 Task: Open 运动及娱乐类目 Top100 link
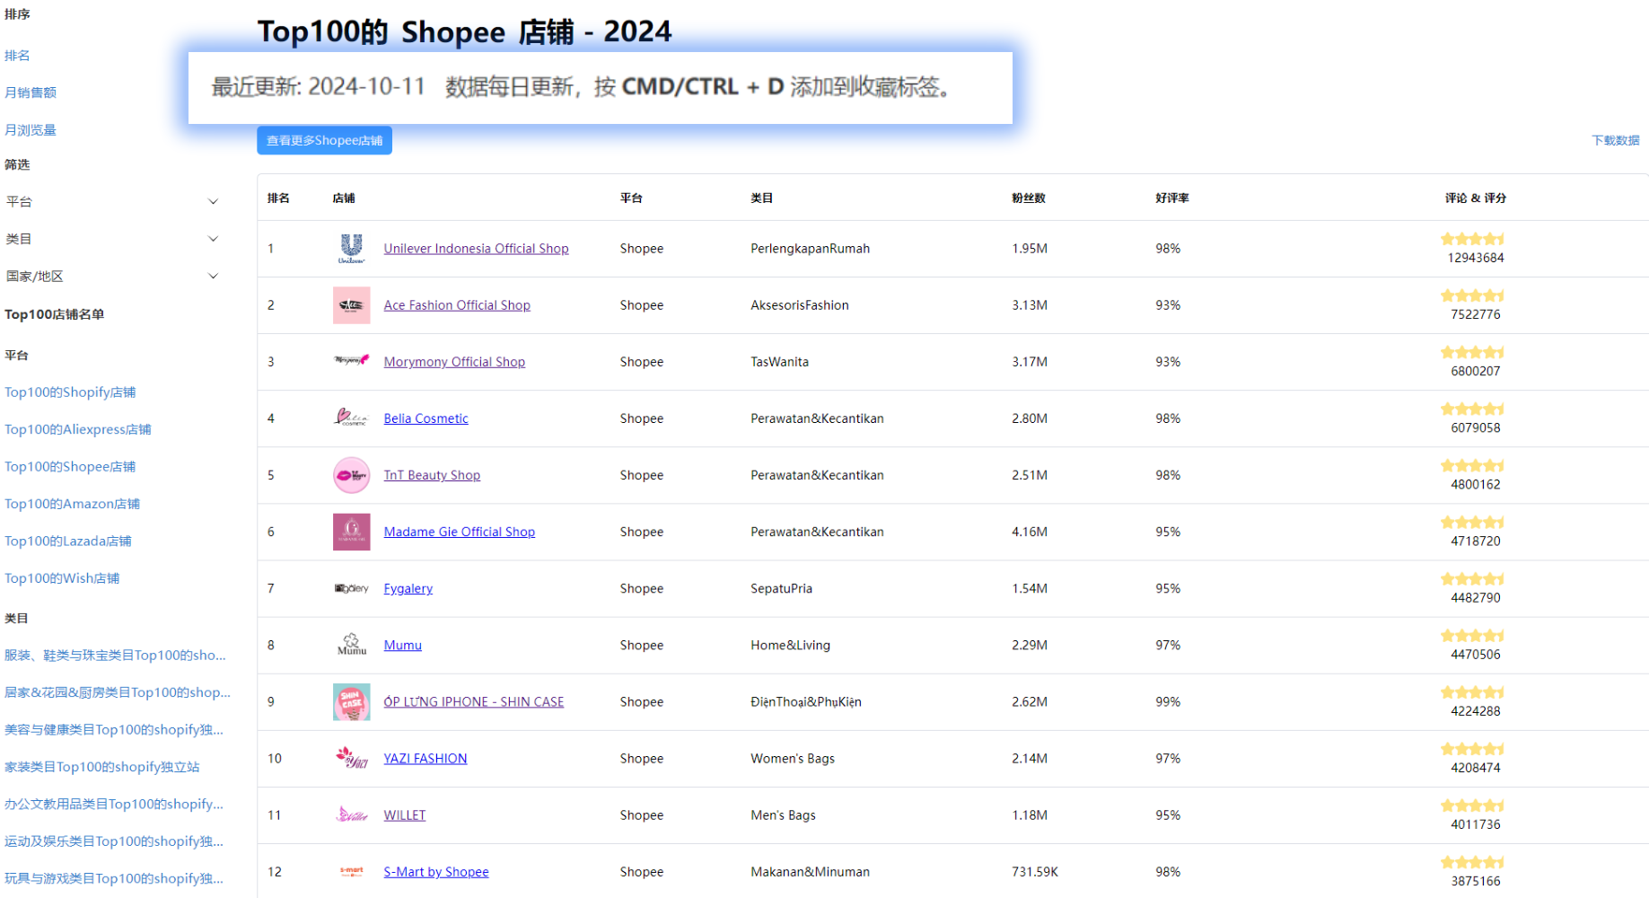(114, 841)
